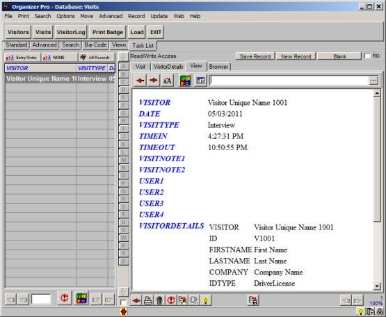Click the Entry Order sort button
386x317 pixels.
(x=22, y=58)
